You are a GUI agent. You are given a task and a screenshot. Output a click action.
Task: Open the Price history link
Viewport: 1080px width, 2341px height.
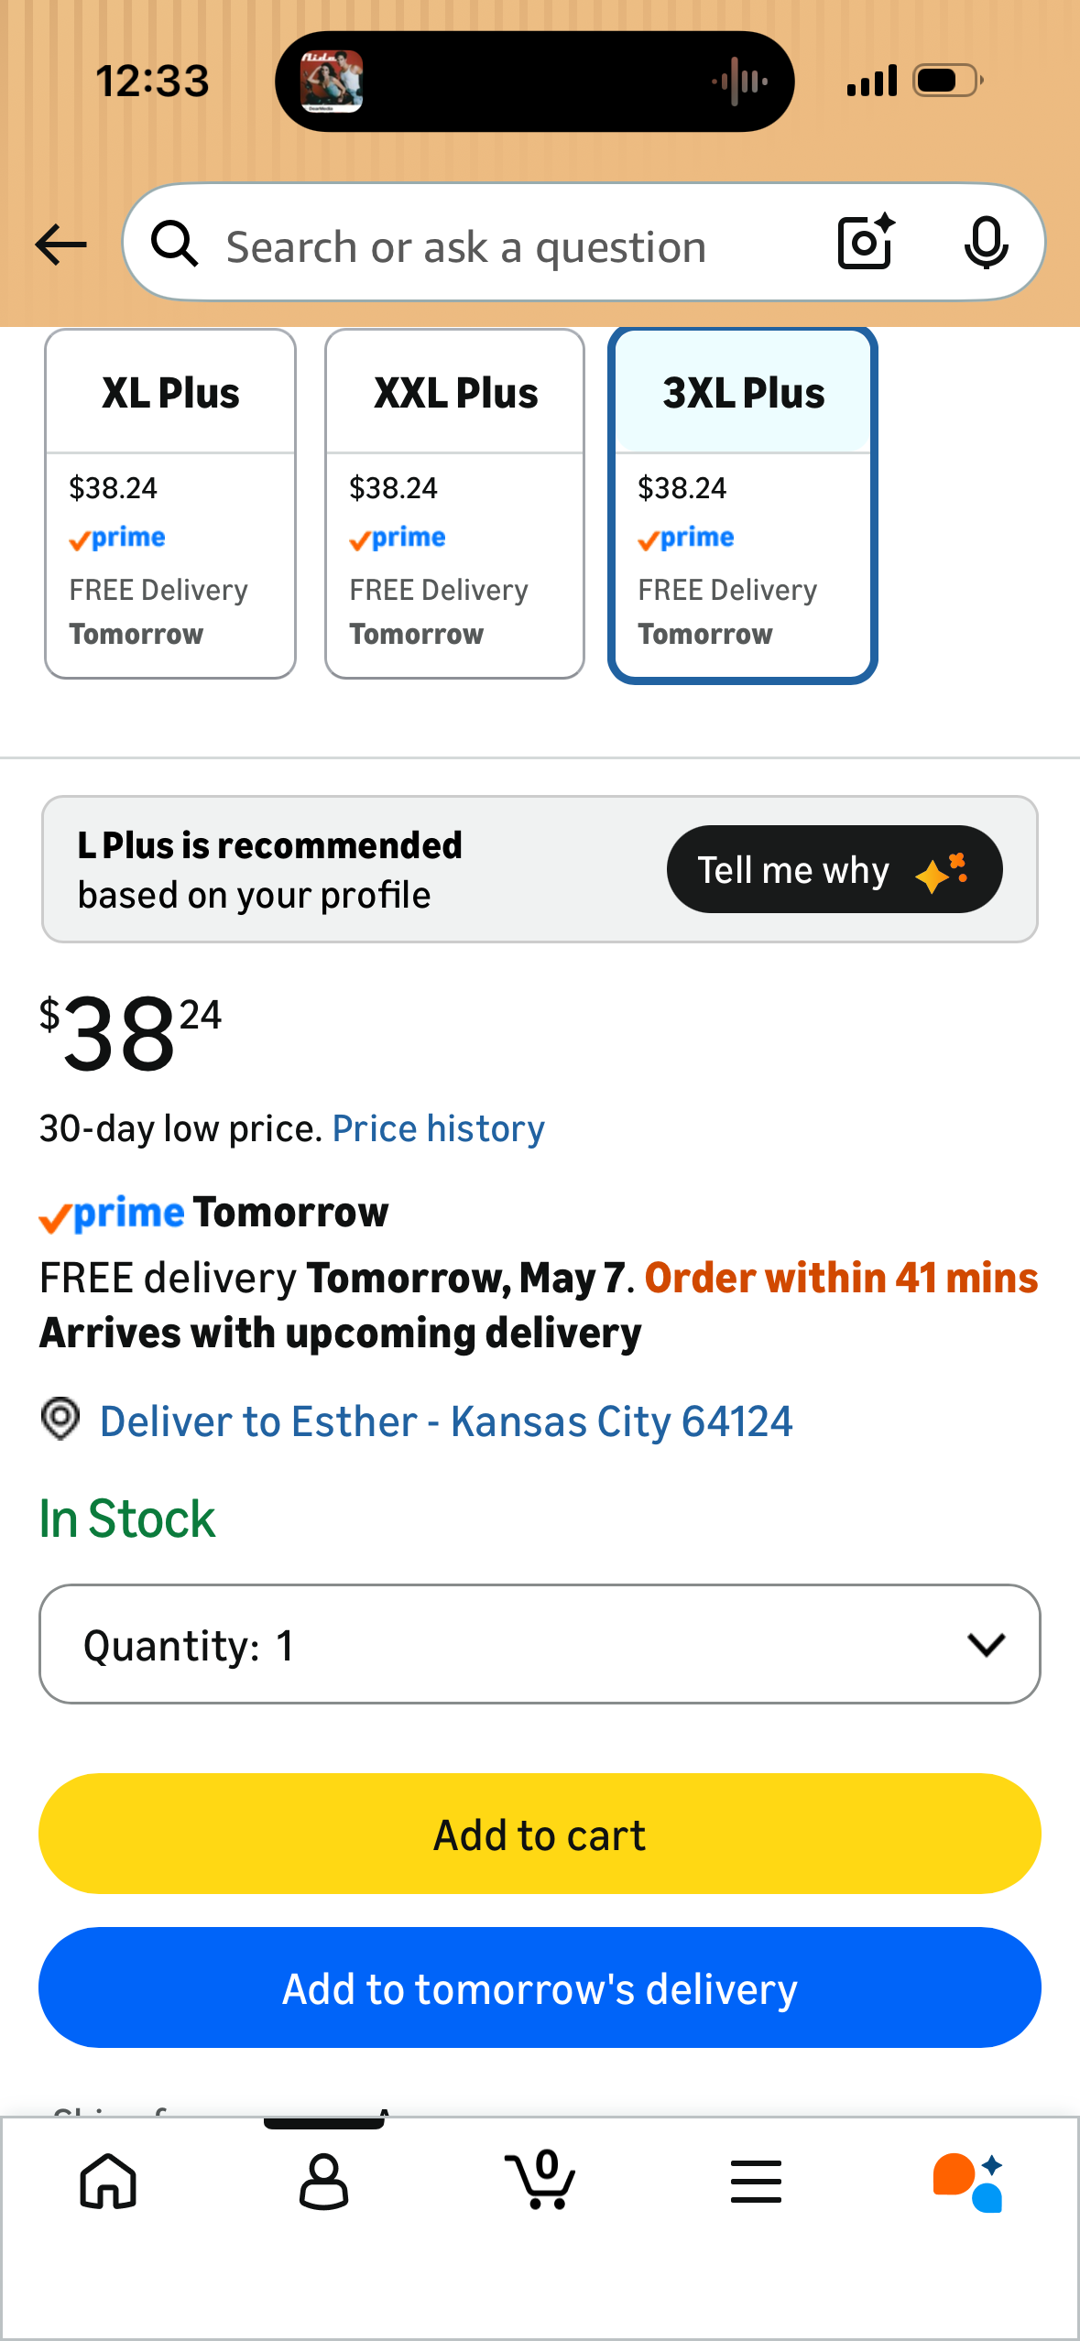point(438,1128)
